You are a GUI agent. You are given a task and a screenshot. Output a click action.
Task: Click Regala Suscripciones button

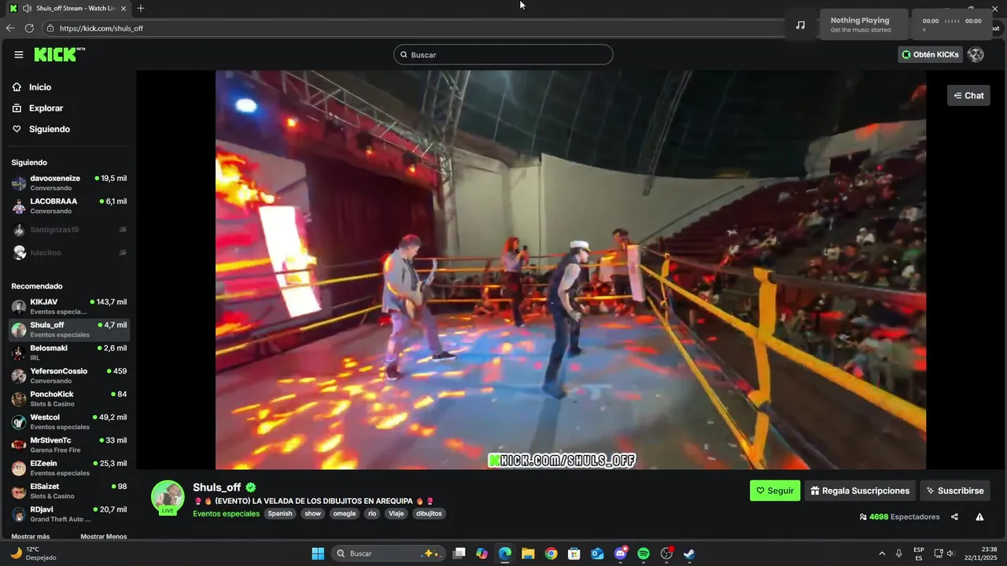coord(860,491)
